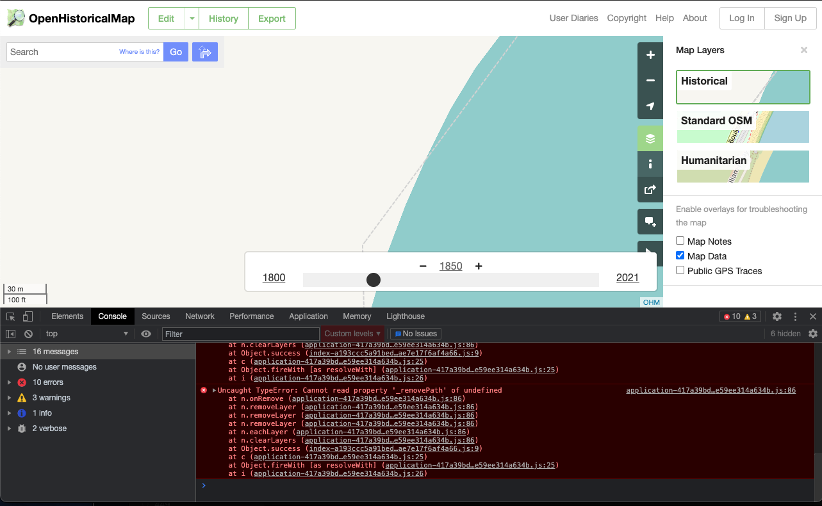Switch to the Elements tab
This screenshot has height=506, width=822.
[67, 316]
